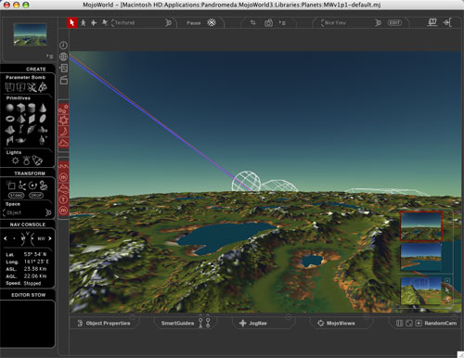Open the NAV CONSOLE tab

pyautogui.click(x=28, y=224)
